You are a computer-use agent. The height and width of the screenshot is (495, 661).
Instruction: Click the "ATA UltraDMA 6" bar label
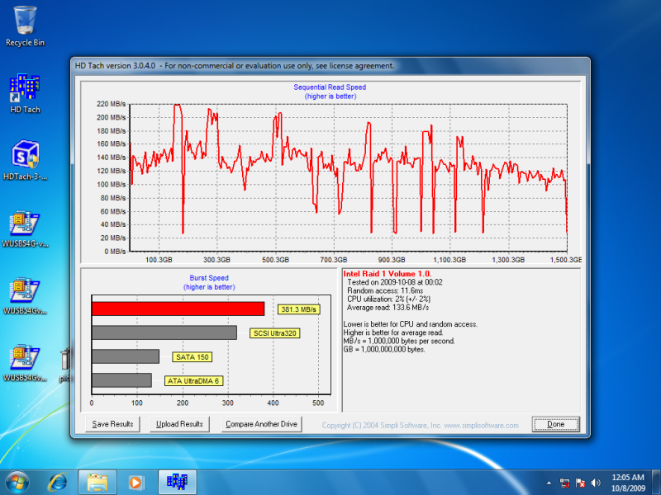(x=193, y=381)
